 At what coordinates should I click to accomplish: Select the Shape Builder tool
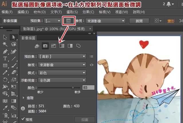pos(5,93)
